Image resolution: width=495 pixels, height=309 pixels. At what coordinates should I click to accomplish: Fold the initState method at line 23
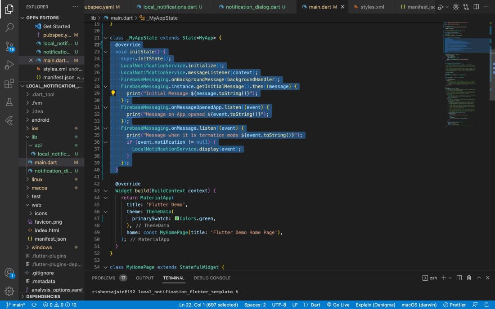pos(106,52)
